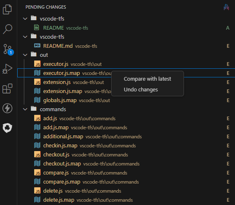Click the README.md markdown file icon
Viewport: 235px width, 205px height.
[x=37, y=45]
